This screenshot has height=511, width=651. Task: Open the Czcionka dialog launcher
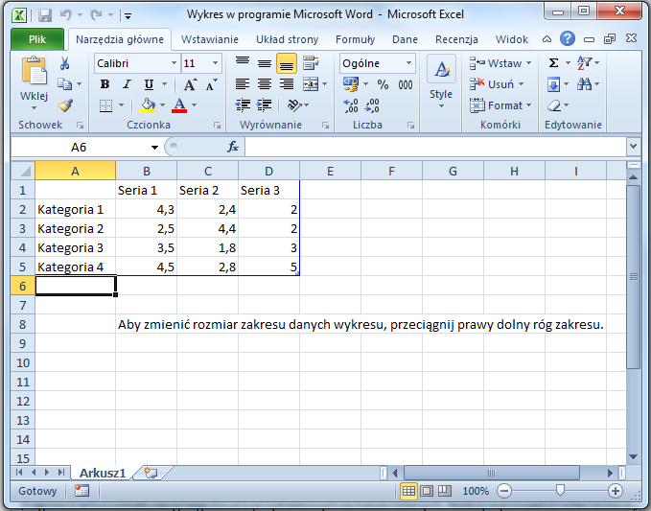click(x=217, y=125)
